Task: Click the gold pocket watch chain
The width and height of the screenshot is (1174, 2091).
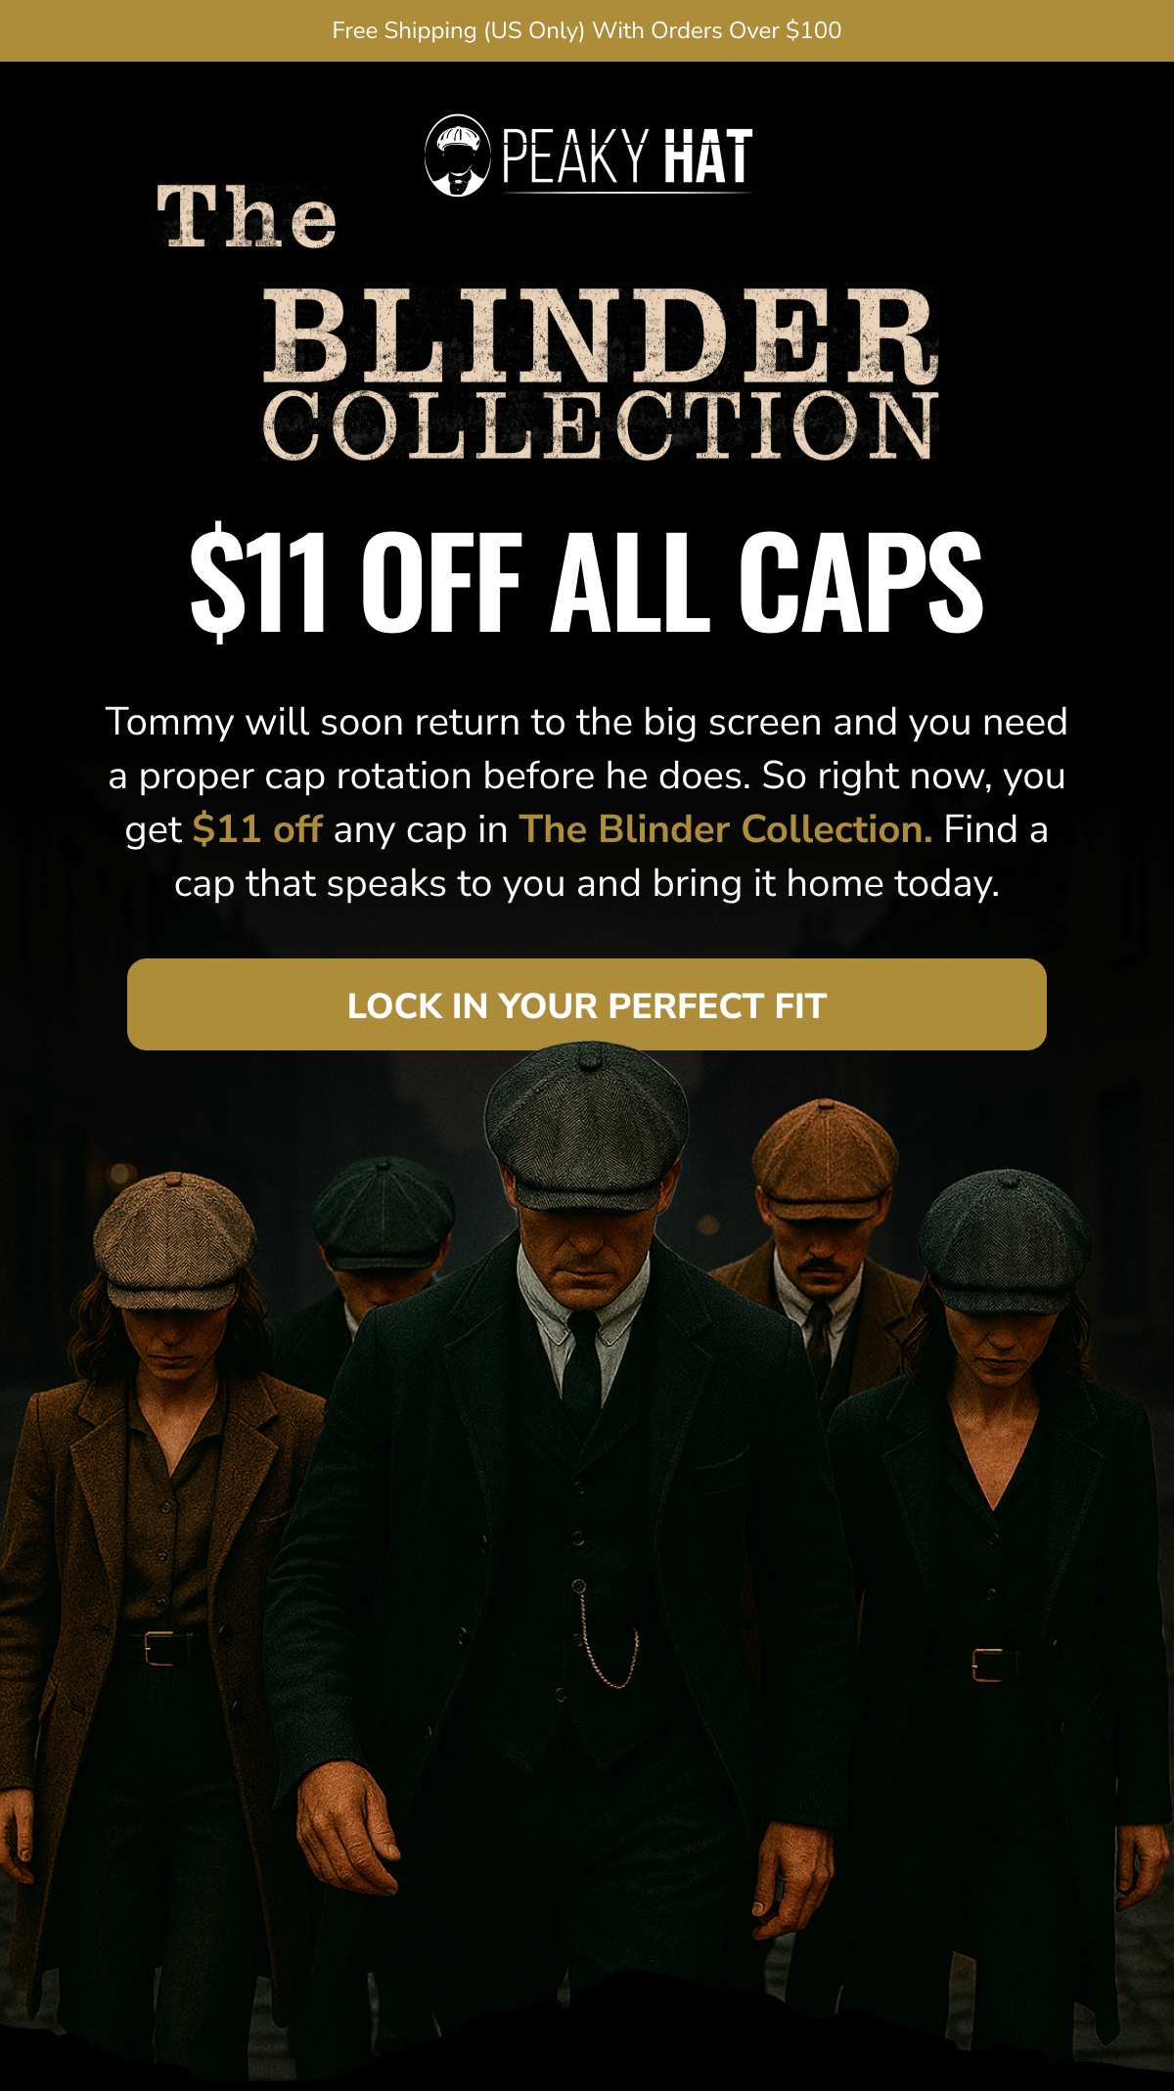Action: click(x=607, y=1641)
